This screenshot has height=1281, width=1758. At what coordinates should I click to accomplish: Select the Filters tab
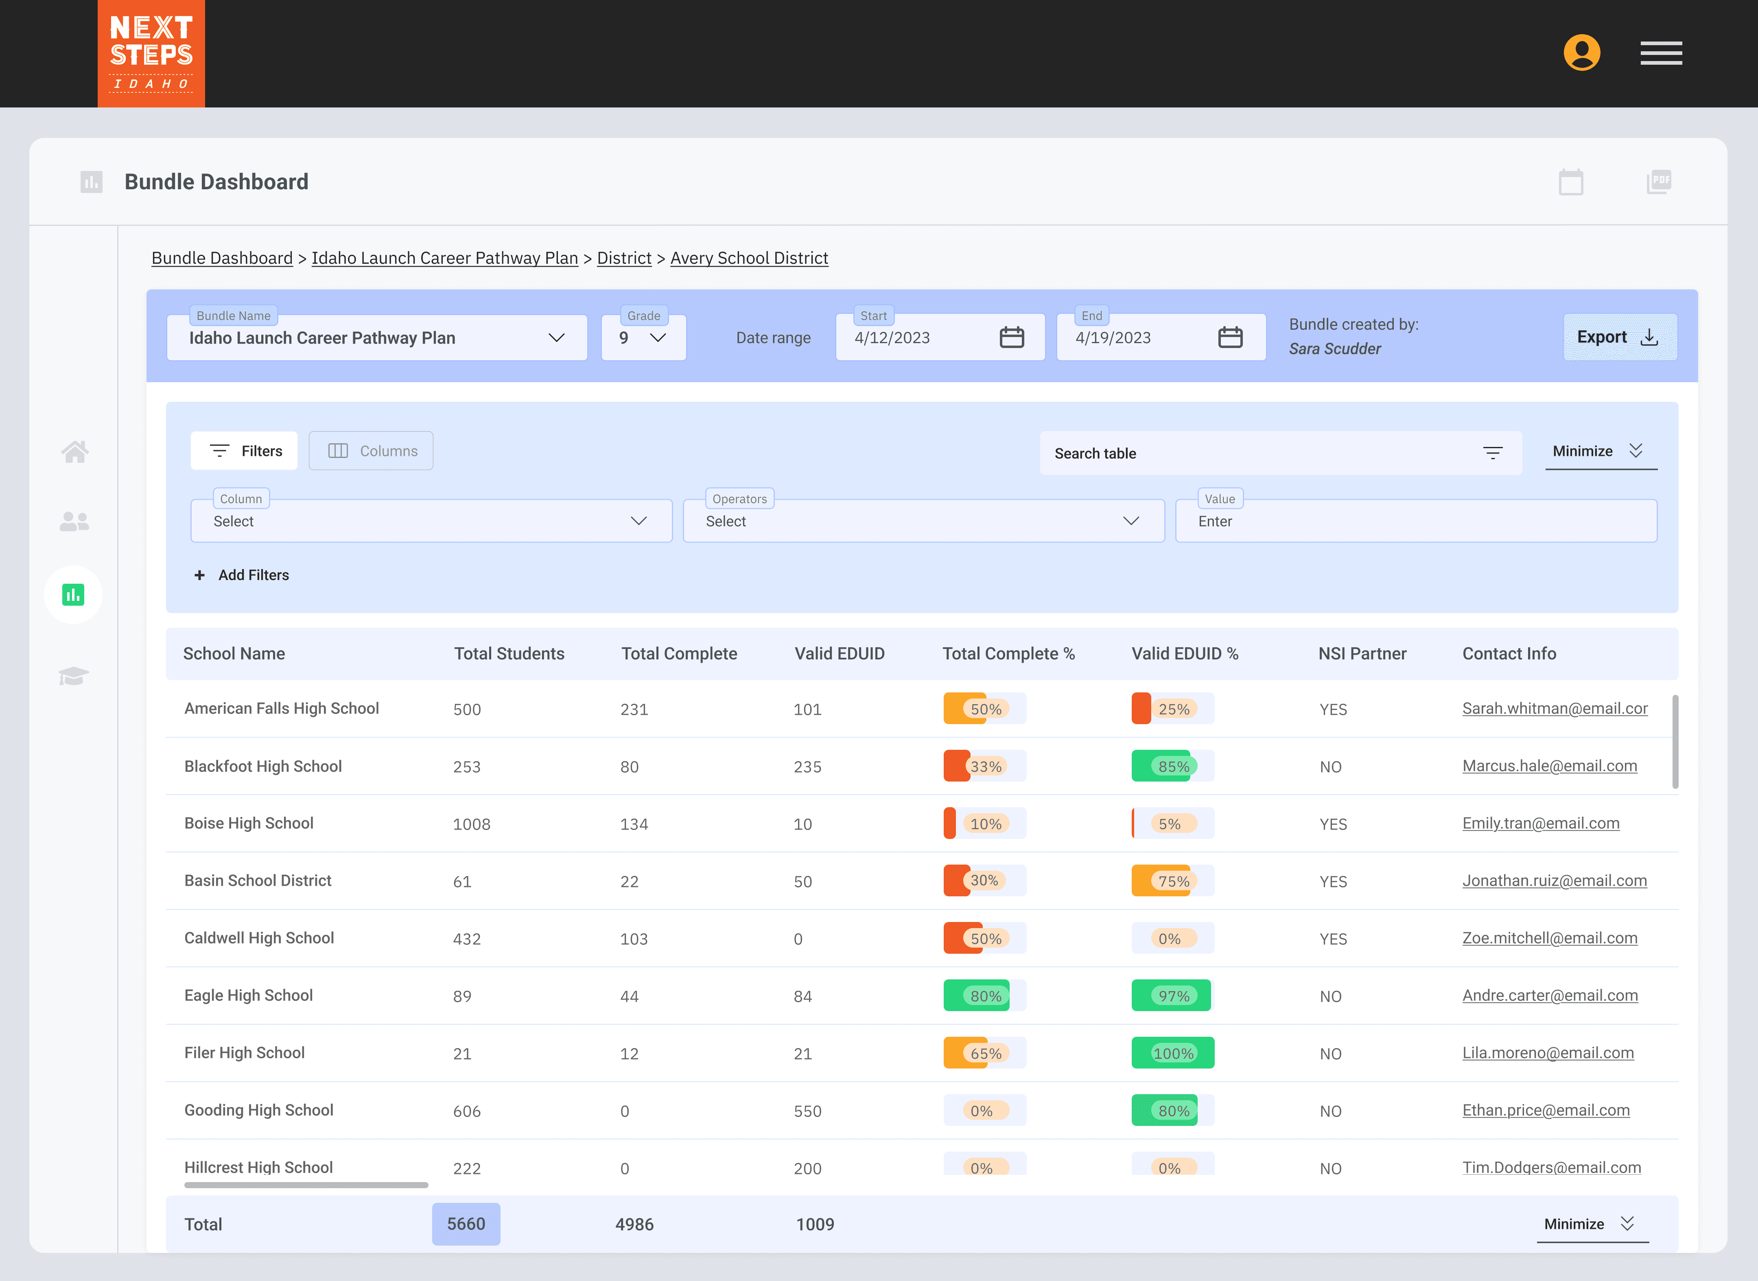coord(245,451)
